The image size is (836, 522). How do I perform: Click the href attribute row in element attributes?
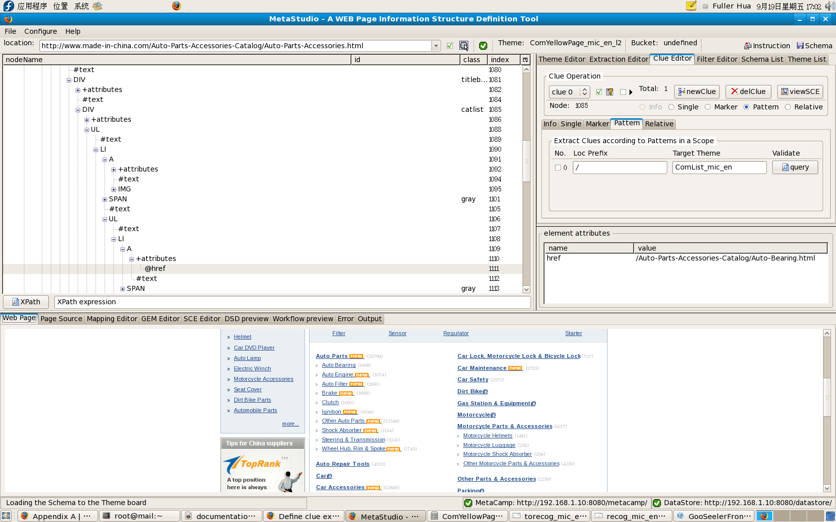click(685, 258)
